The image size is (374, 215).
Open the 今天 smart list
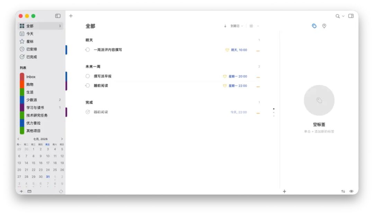pos(41,34)
